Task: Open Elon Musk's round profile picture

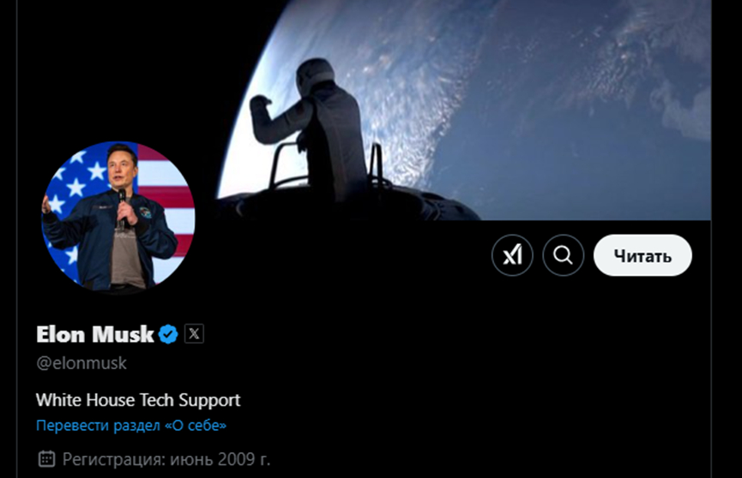Action: pyautogui.click(x=118, y=216)
